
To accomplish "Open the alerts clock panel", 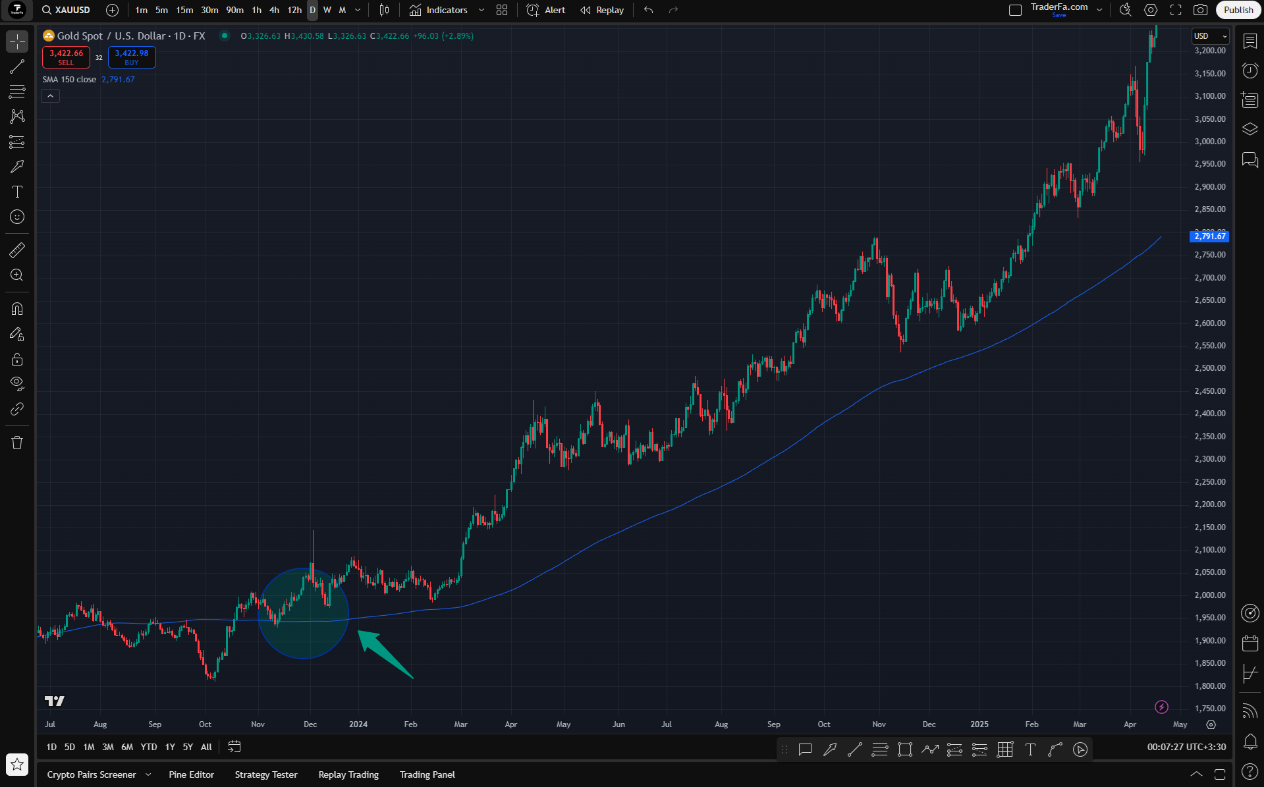I will [1250, 70].
